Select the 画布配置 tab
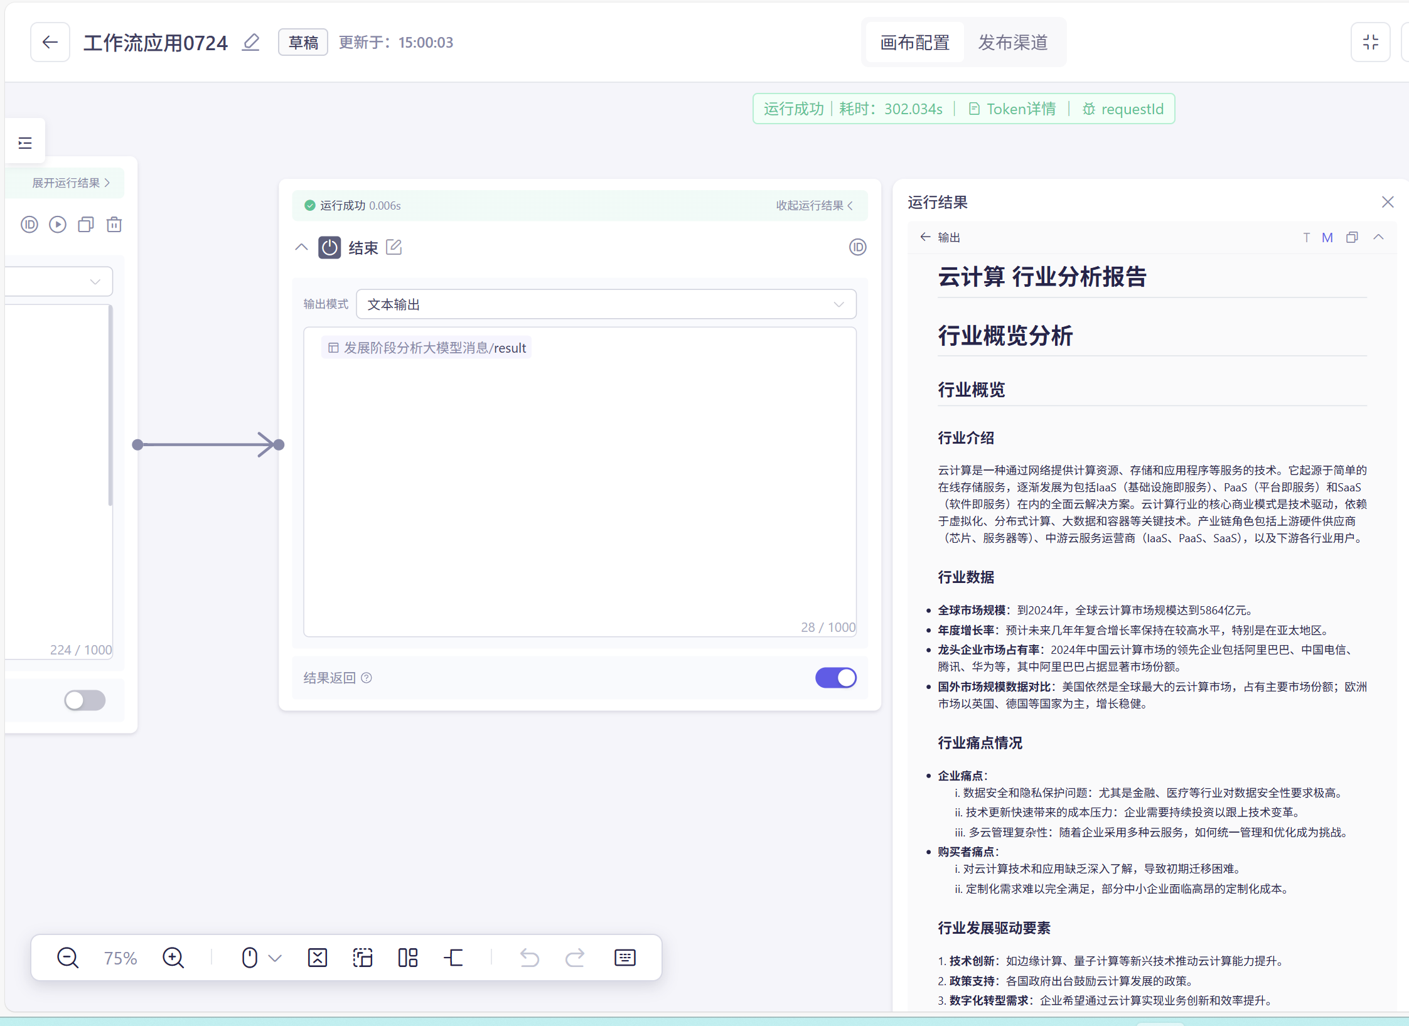Screen dimensions: 1409x1026 pos(914,43)
